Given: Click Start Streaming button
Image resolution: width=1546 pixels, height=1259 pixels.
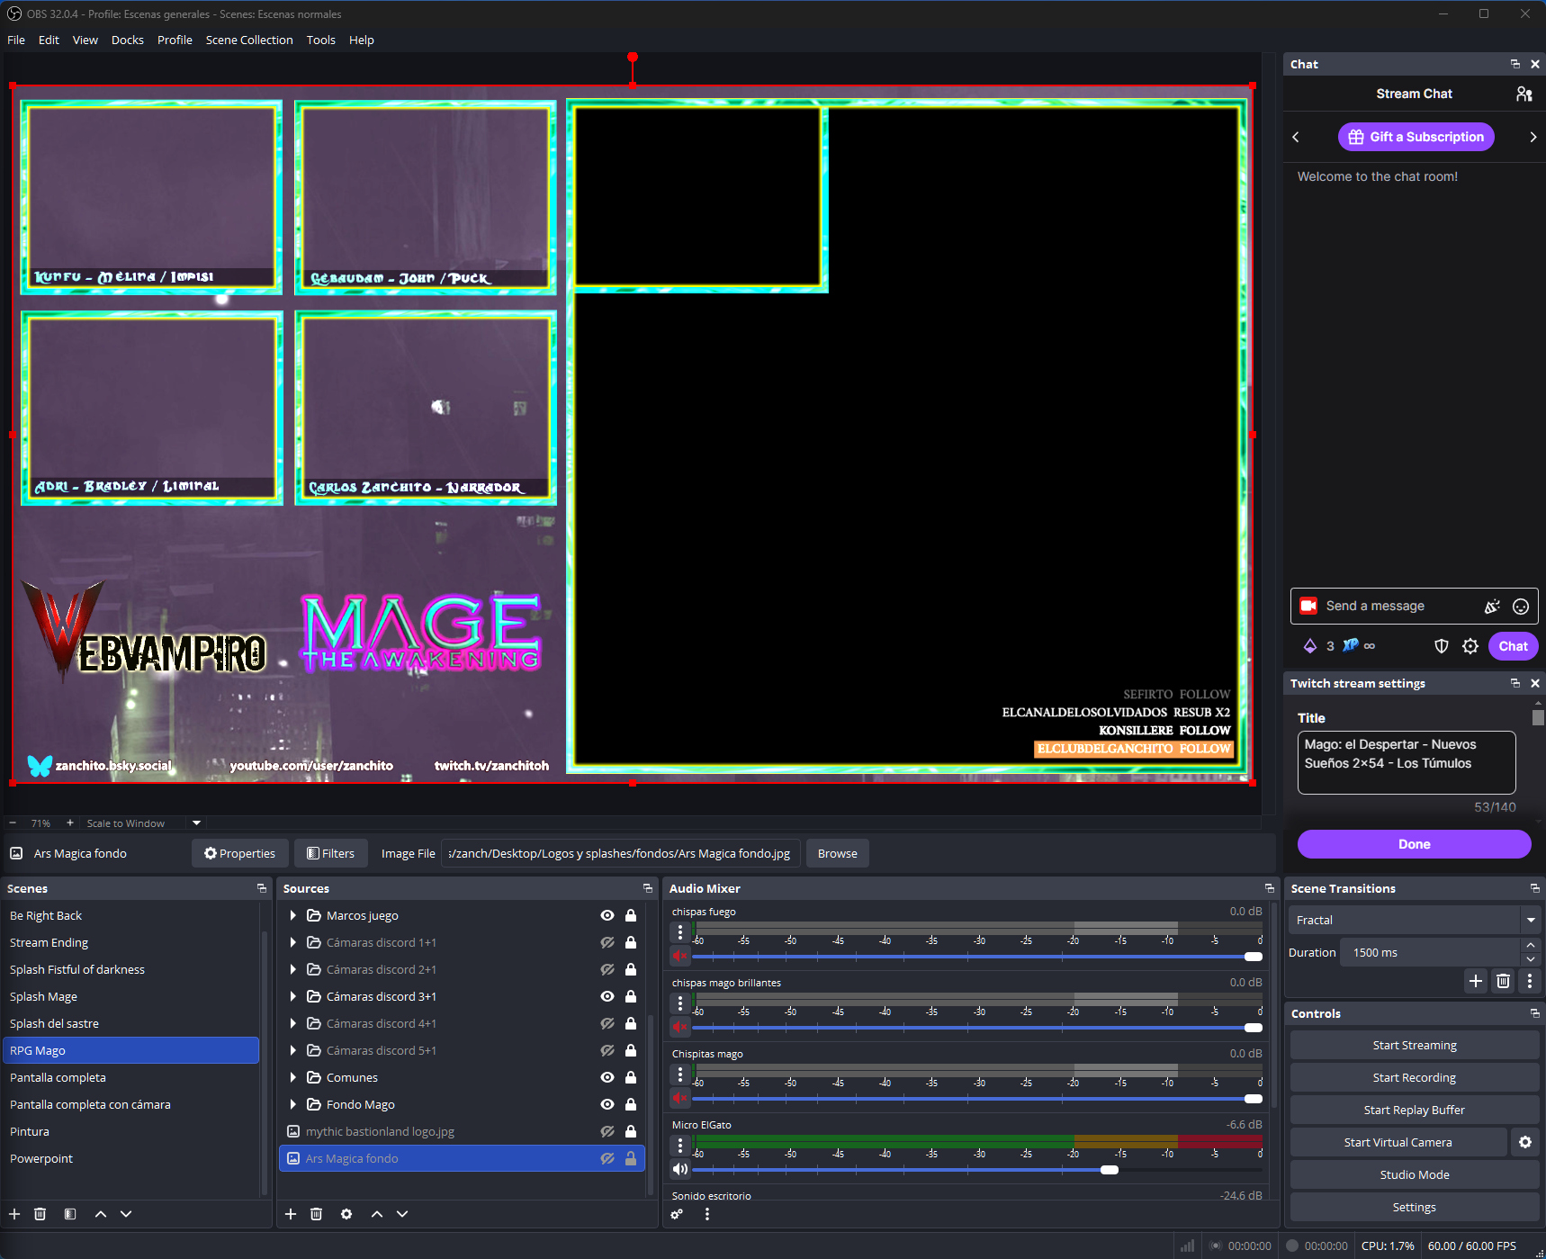Looking at the screenshot, I should click(x=1414, y=1045).
